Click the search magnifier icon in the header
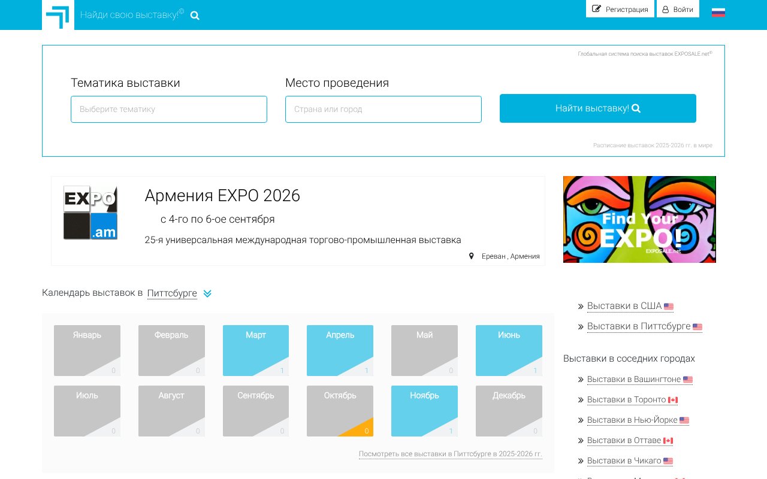Viewport: 767px width, 479px height. pos(194,15)
